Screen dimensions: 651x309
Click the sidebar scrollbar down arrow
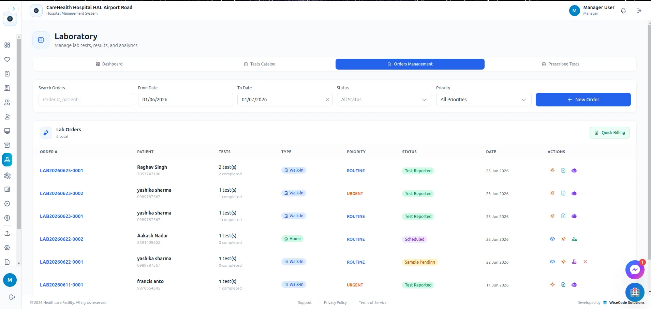tap(19, 263)
